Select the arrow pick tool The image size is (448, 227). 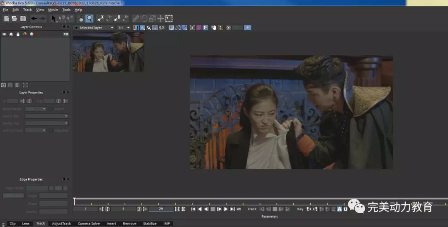coord(54,19)
